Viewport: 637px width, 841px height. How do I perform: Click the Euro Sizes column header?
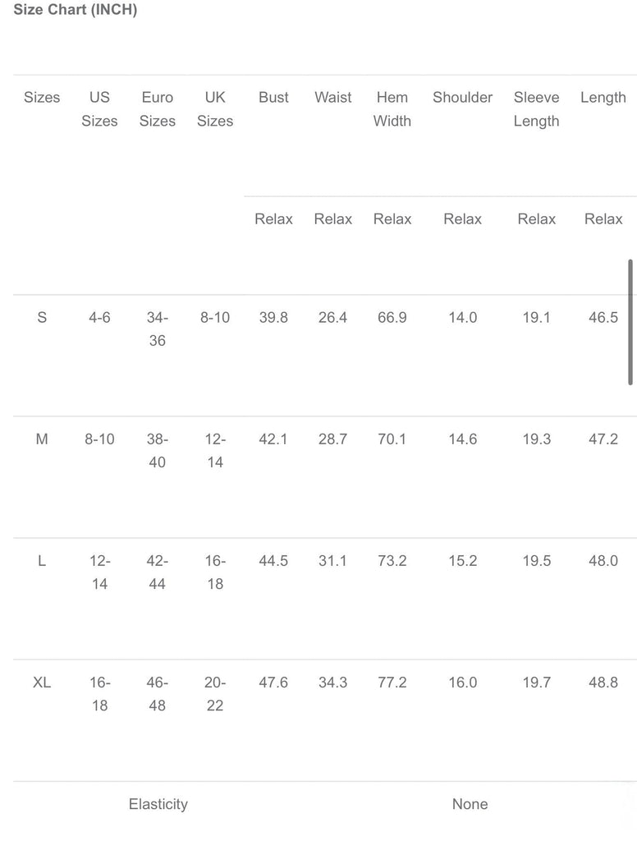(157, 109)
